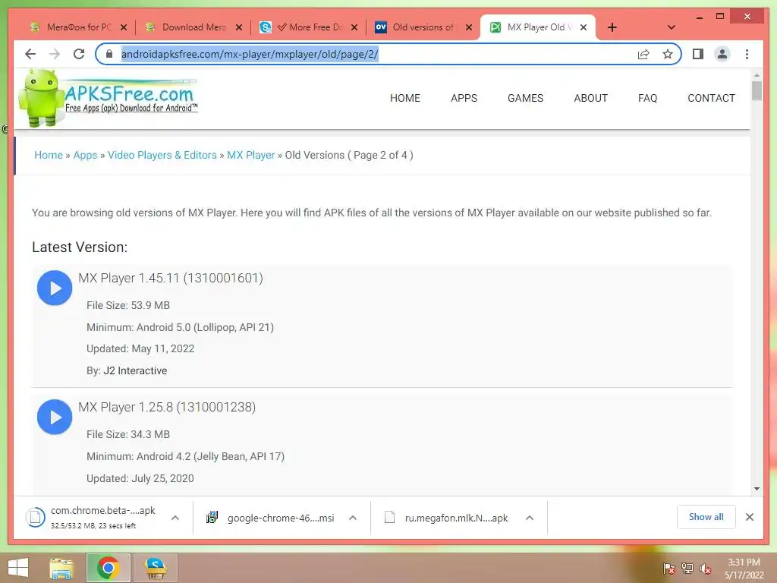Click File Size: 34.3 MB text
Screen dimensions: 777x583
point(127,434)
